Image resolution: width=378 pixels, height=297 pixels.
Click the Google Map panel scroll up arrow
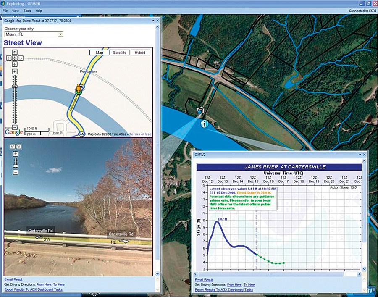click(x=157, y=26)
